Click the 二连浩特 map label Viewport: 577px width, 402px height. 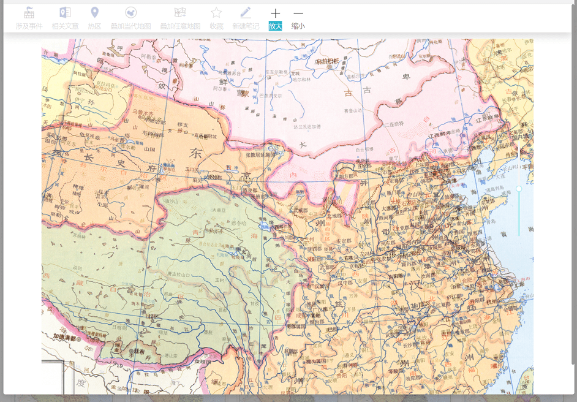394,124
